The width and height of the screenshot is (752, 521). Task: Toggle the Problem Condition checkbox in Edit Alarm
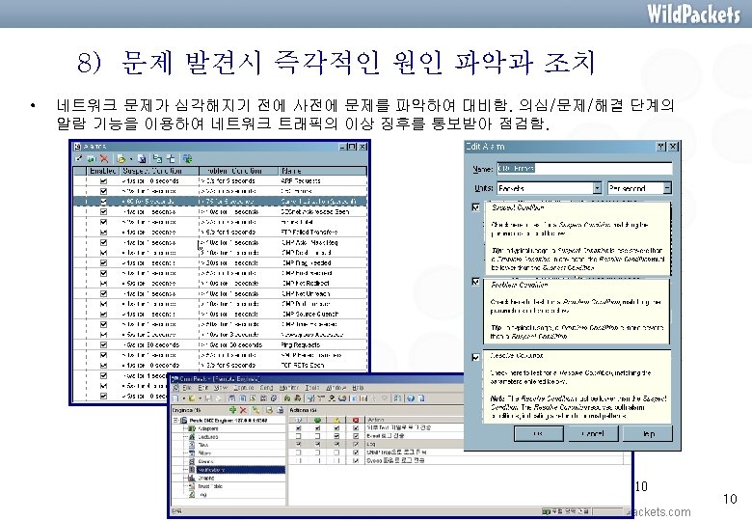(x=475, y=282)
